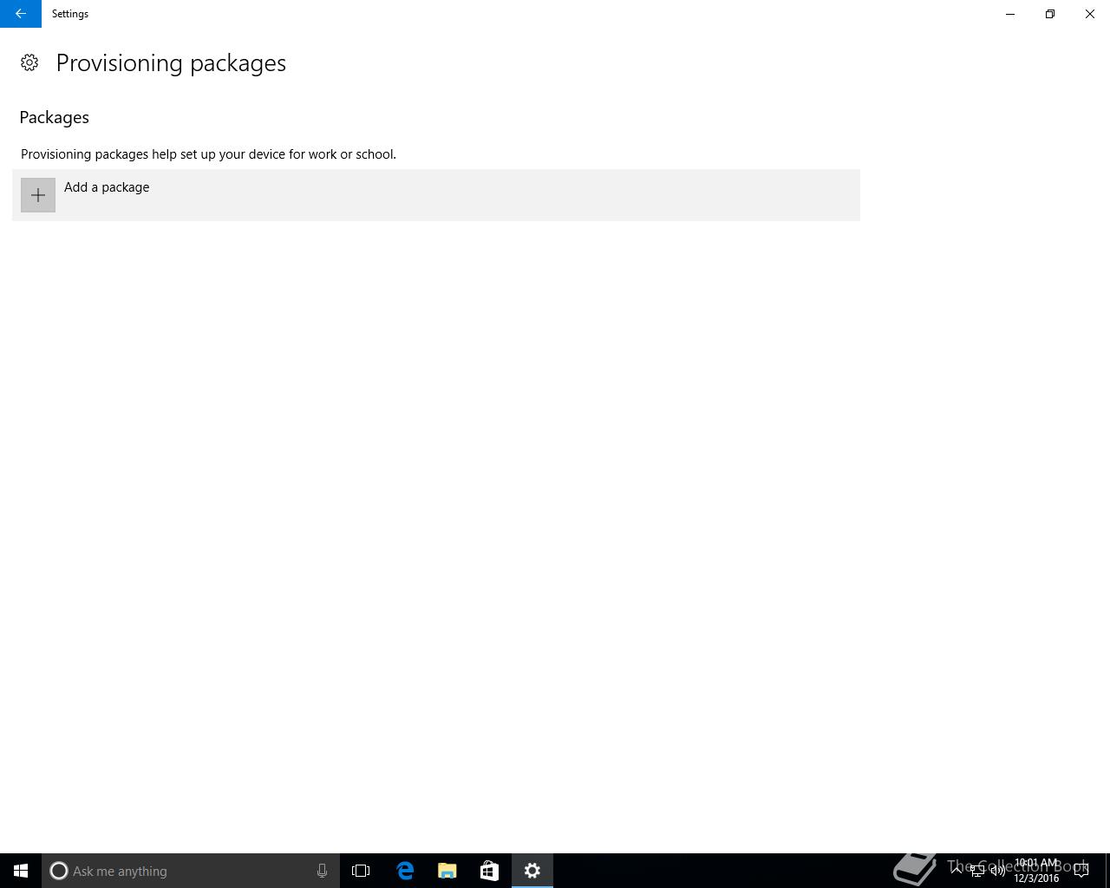Open the network status tray icon

[x=977, y=871]
